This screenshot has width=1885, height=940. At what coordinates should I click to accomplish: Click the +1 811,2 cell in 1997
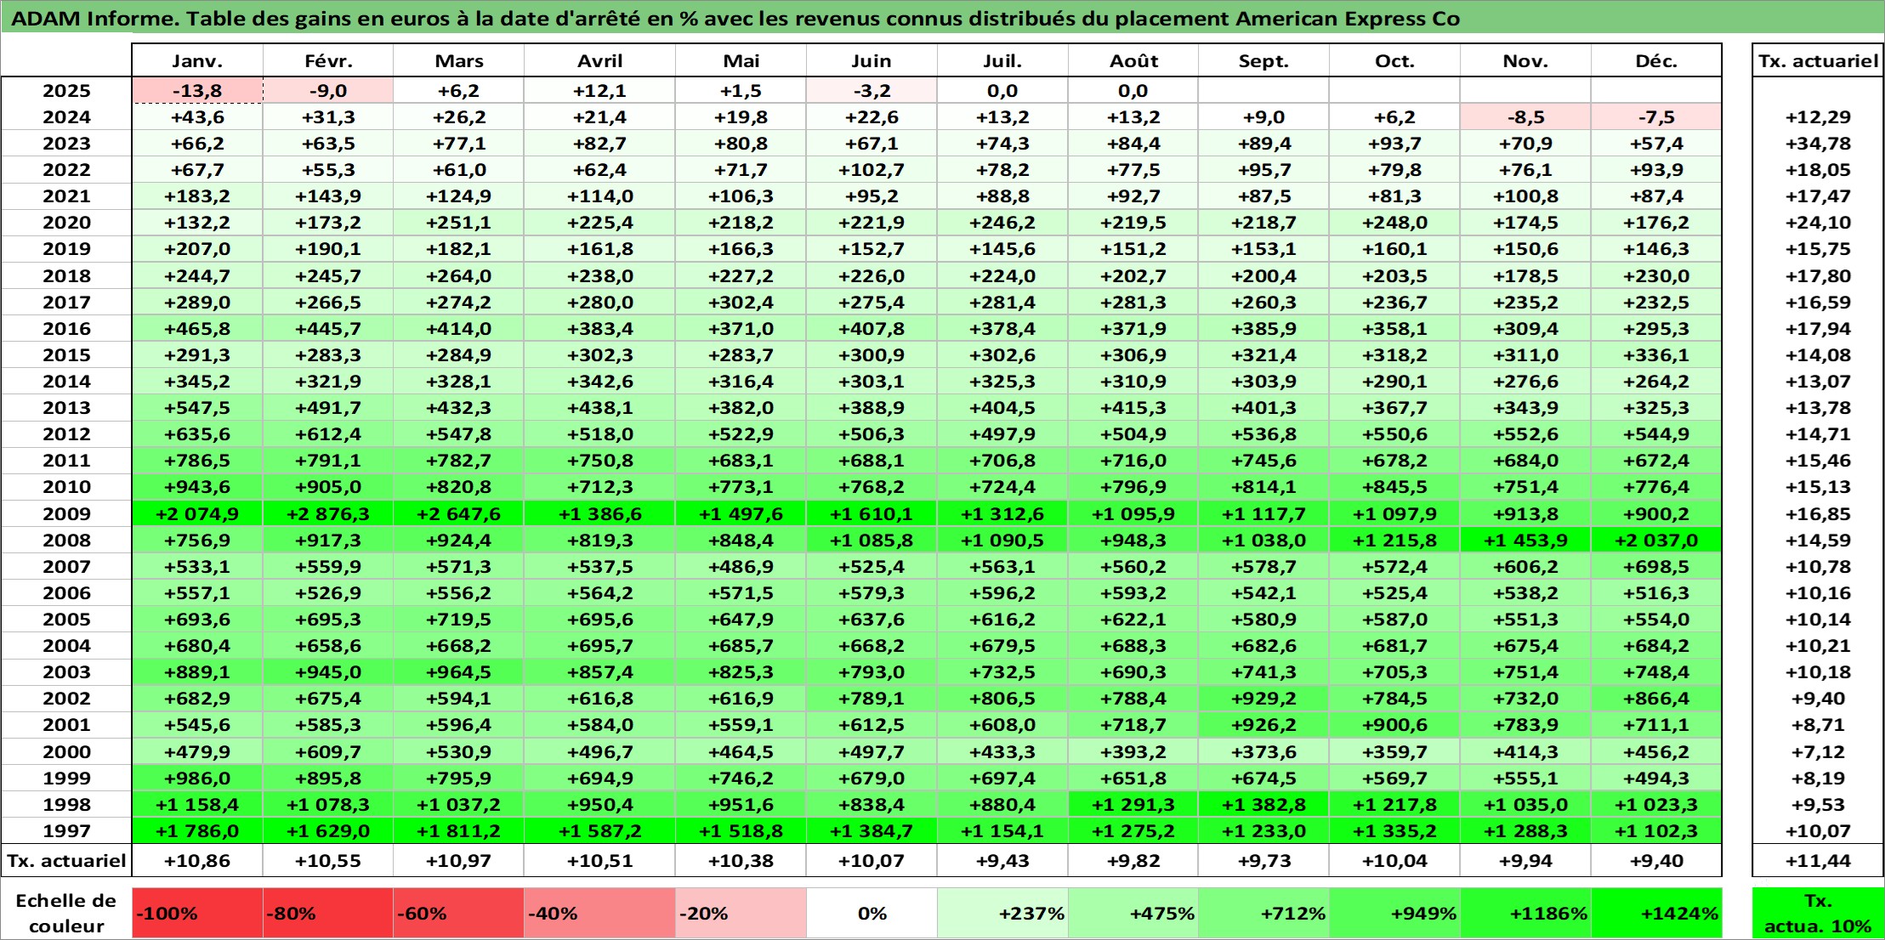tap(458, 830)
